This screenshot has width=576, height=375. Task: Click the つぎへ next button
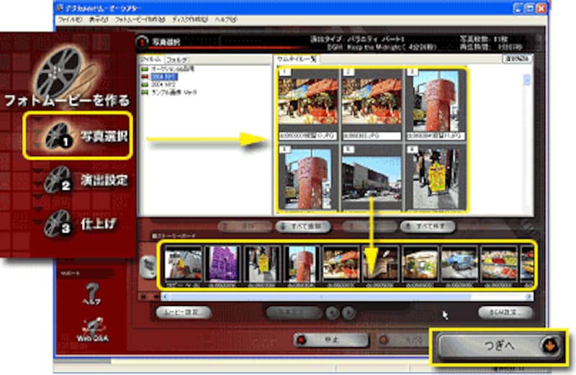pyautogui.click(x=499, y=346)
